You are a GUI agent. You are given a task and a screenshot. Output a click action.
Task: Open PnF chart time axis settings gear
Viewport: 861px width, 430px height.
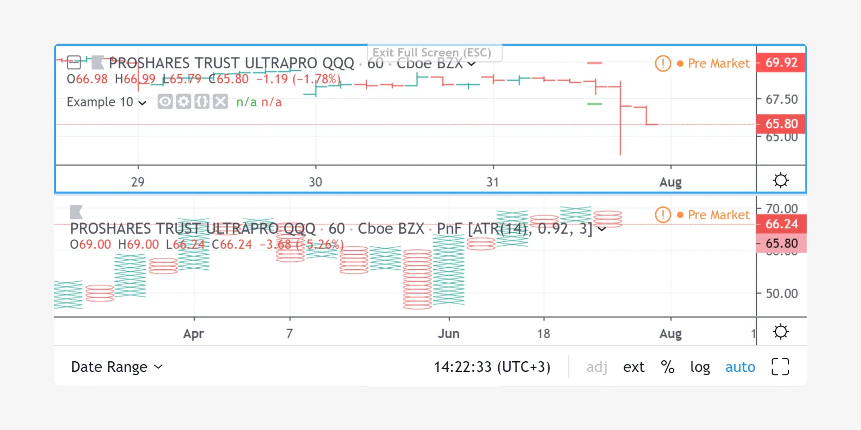pyautogui.click(x=781, y=332)
